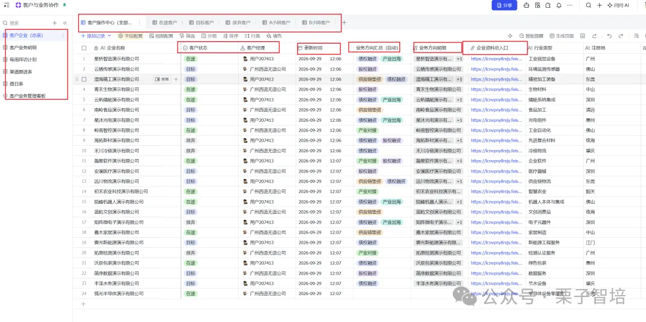Screen dimensions: 646x322
Task: Toggle the sidebar menu icon at top-left
Action: pos(7,5)
